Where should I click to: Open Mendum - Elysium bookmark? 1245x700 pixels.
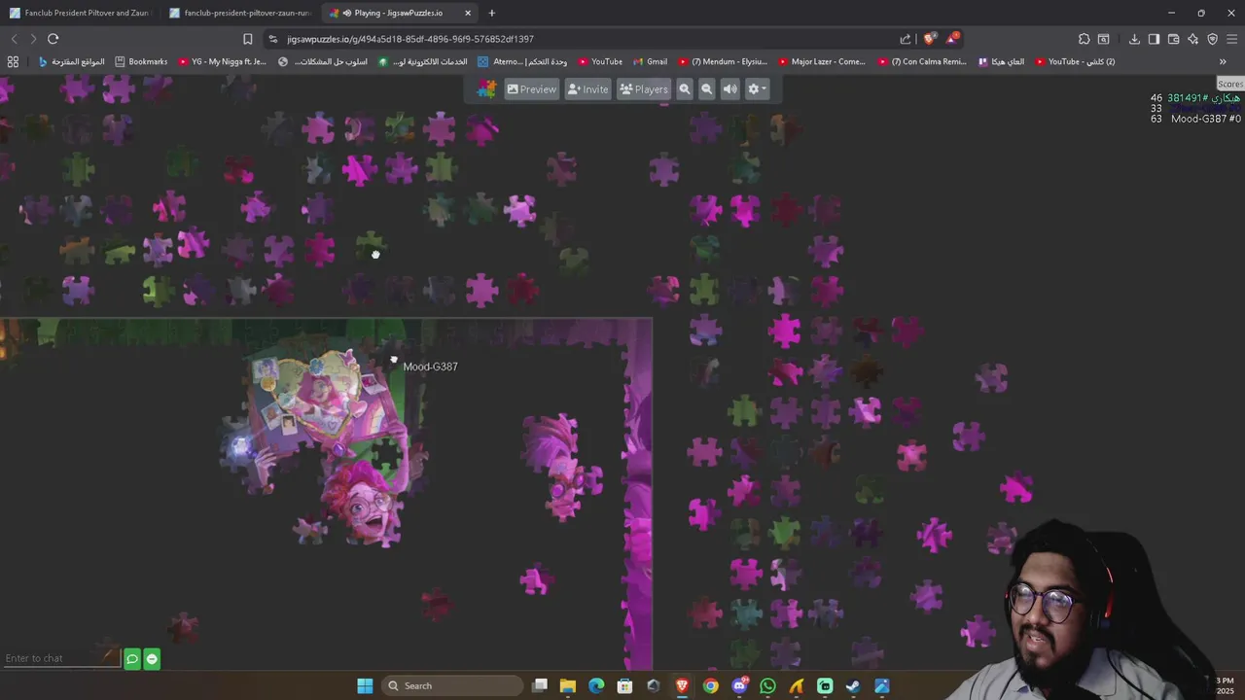coord(723,61)
